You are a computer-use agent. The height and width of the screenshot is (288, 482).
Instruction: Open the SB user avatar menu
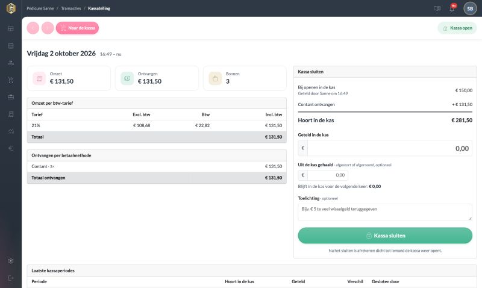470,8
